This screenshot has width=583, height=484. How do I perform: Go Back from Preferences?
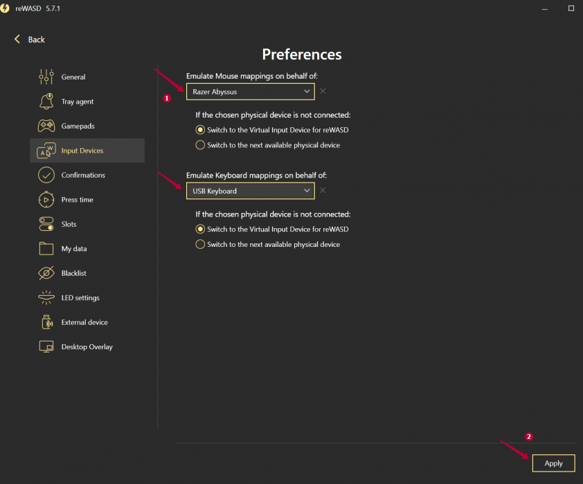tap(29, 39)
